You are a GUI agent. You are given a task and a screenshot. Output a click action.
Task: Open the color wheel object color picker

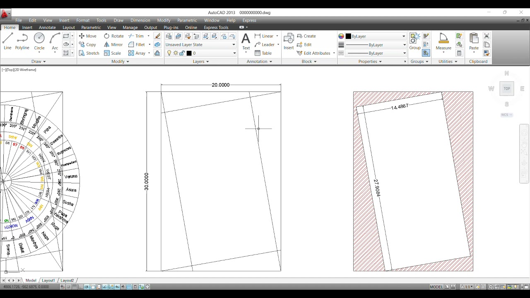(x=341, y=36)
